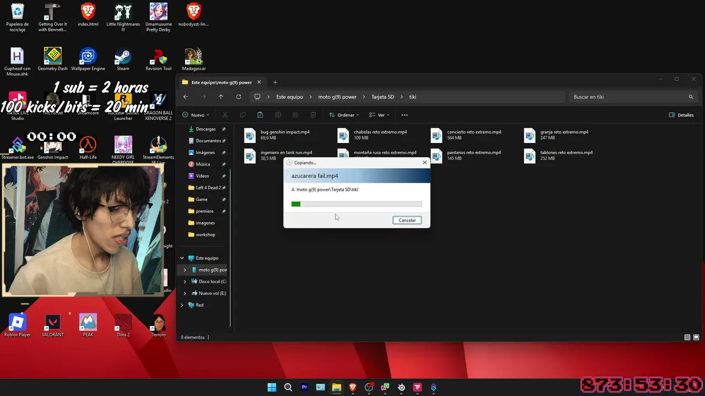This screenshot has height=396, width=705.
Task: Open the Nuevo dropdown
Action: pos(196,115)
